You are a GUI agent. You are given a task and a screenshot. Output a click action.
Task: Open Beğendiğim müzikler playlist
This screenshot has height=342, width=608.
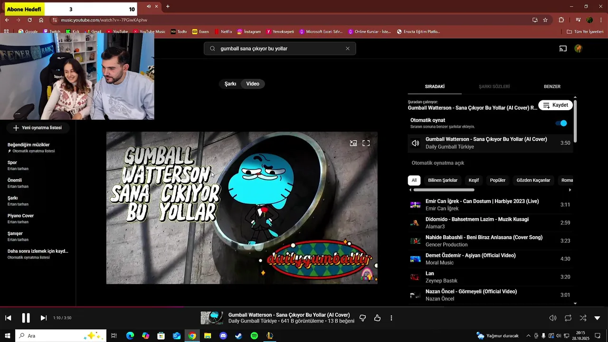[x=38, y=148]
